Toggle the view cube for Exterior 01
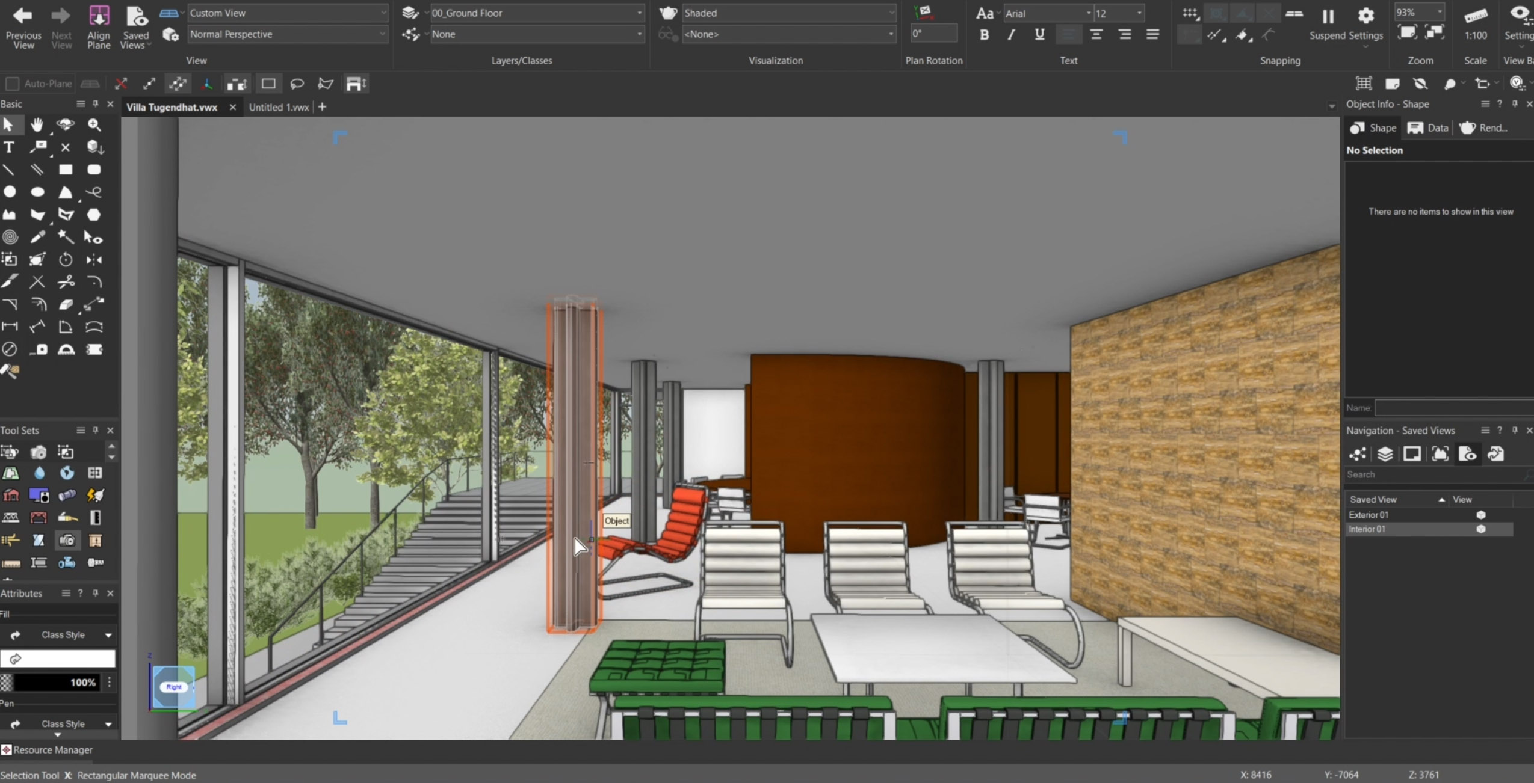The height and width of the screenshot is (783, 1534). point(1481,515)
